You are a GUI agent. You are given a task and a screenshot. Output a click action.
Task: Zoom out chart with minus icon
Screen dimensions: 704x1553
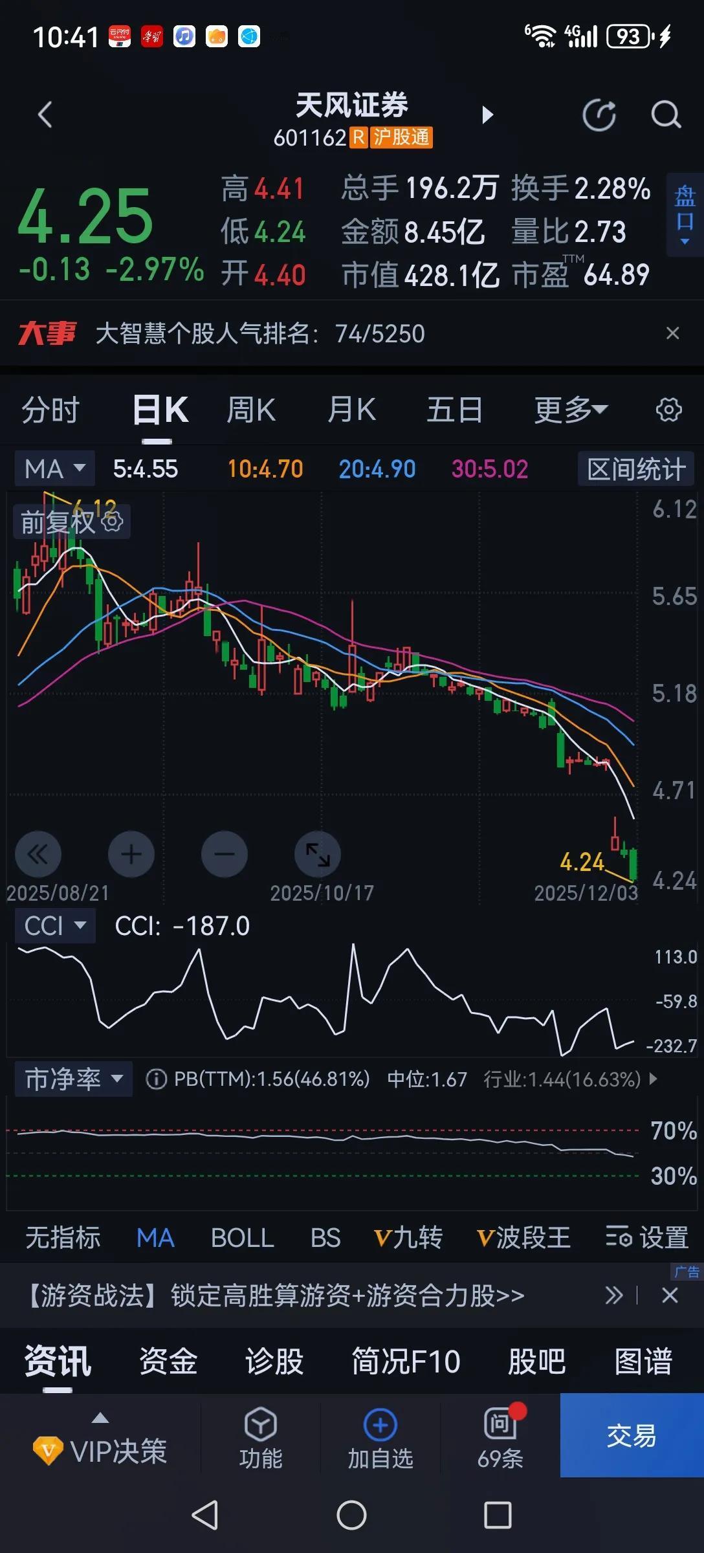tap(225, 854)
